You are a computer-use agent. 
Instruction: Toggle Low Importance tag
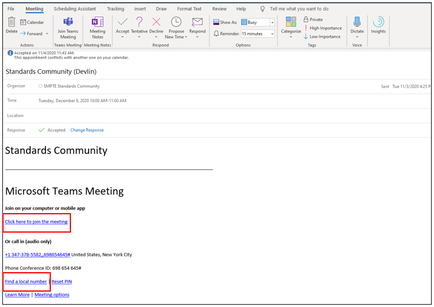[x=322, y=37]
